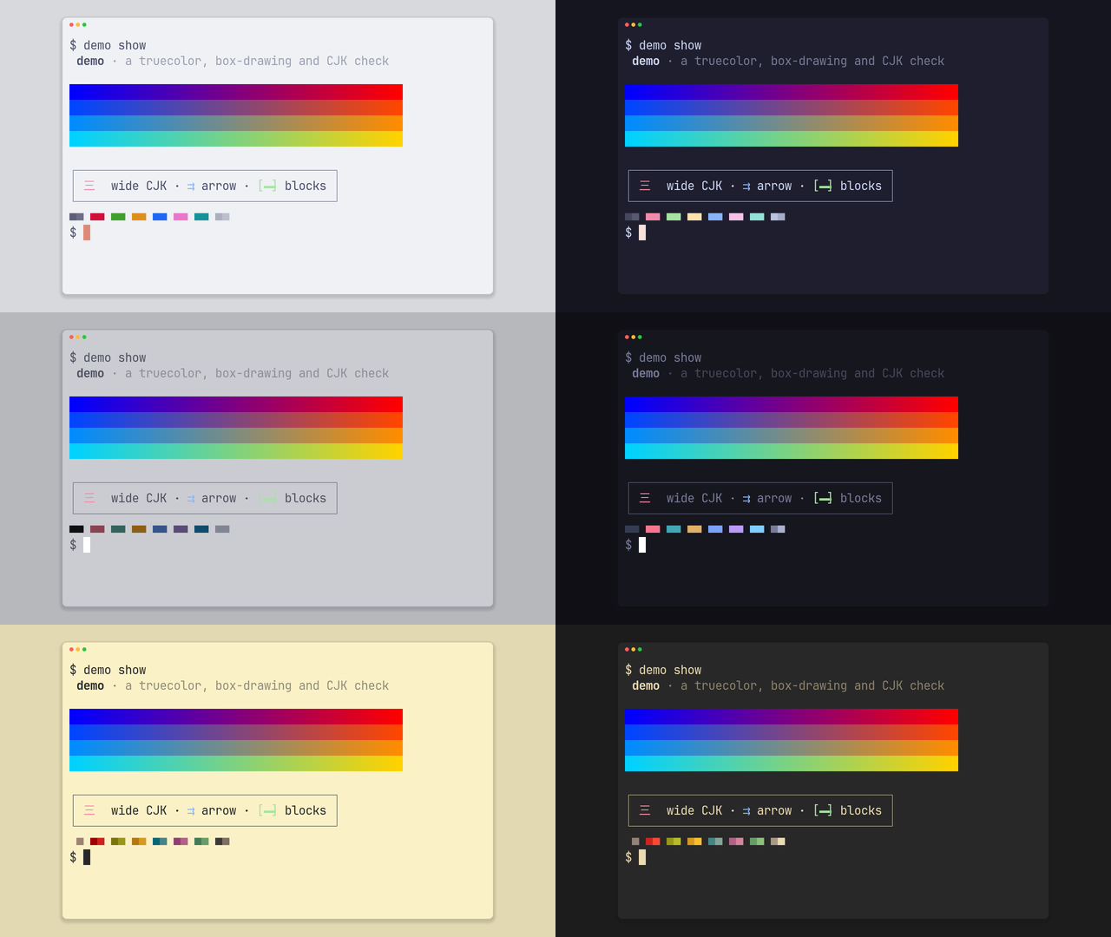Click "demo show" command in top-left light terminal
This screenshot has height=937, width=1111.
point(115,45)
